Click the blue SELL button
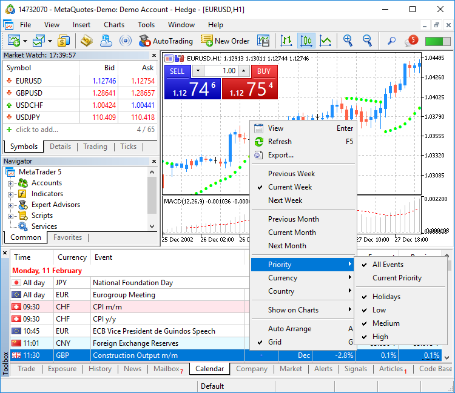The width and height of the screenshot is (455, 393). (177, 71)
